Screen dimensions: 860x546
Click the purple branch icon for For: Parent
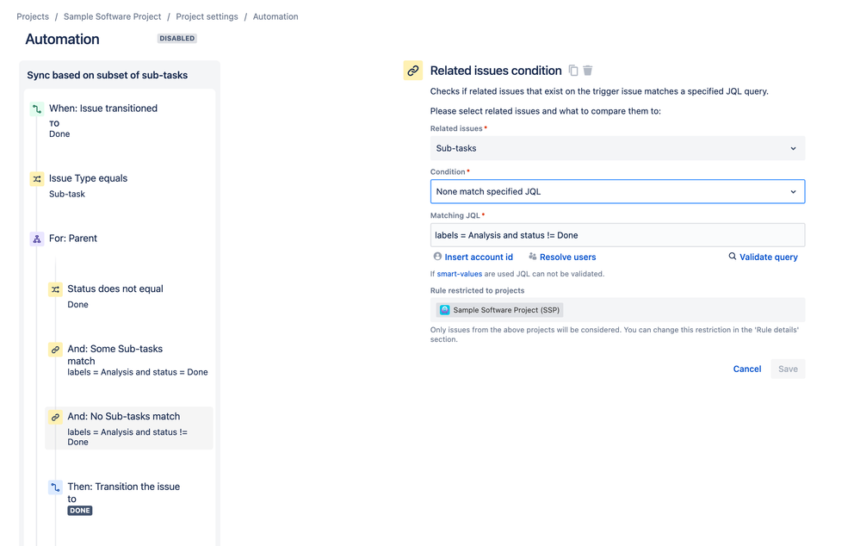(x=37, y=239)
